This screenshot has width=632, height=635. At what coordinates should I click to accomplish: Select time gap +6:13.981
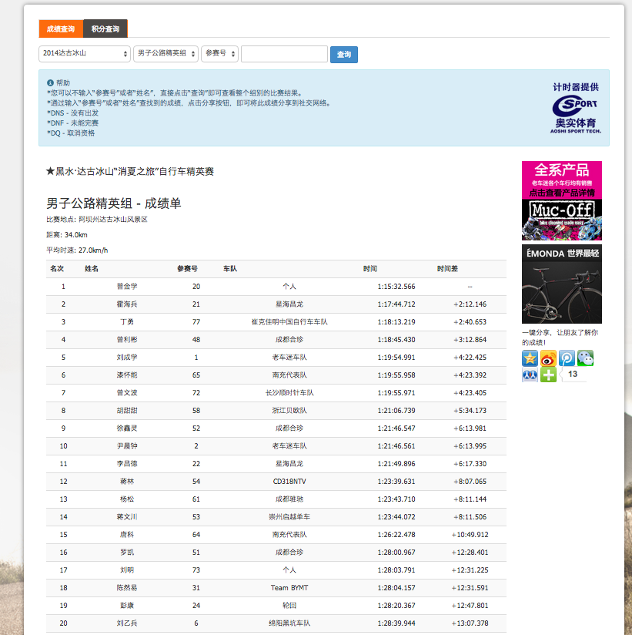click(x=470, y=428)
